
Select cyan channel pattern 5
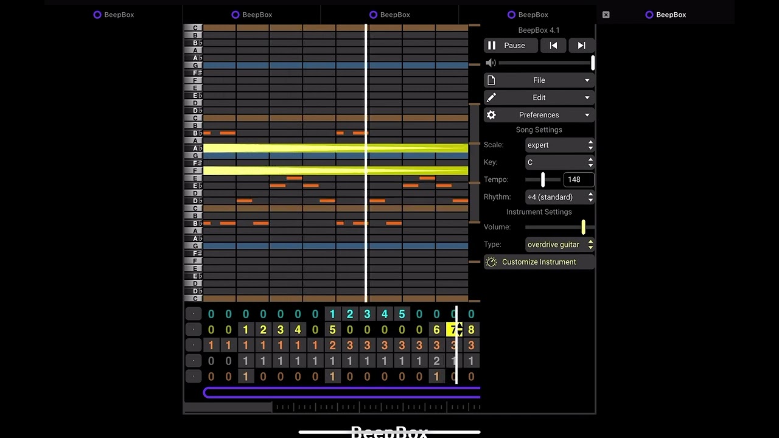402,314
